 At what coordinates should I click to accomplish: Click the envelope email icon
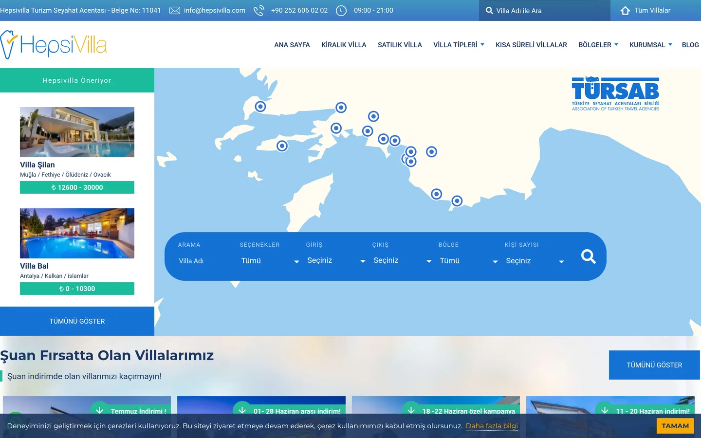(175, 11)
